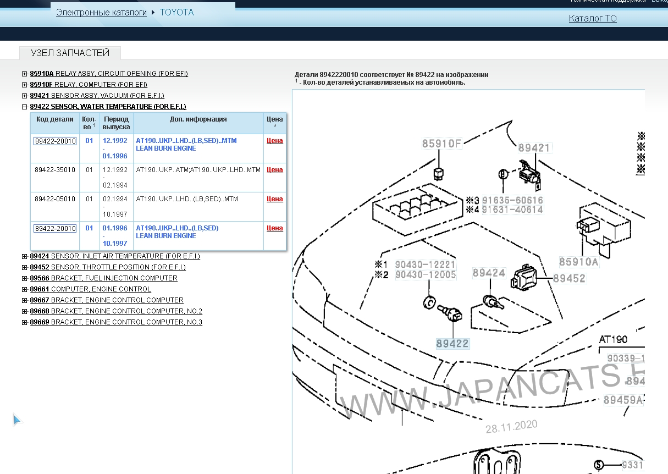This screenshot has height=474, width=668.
Task: Expand the 89661 engine control computer node
Action: coord(25,289)
